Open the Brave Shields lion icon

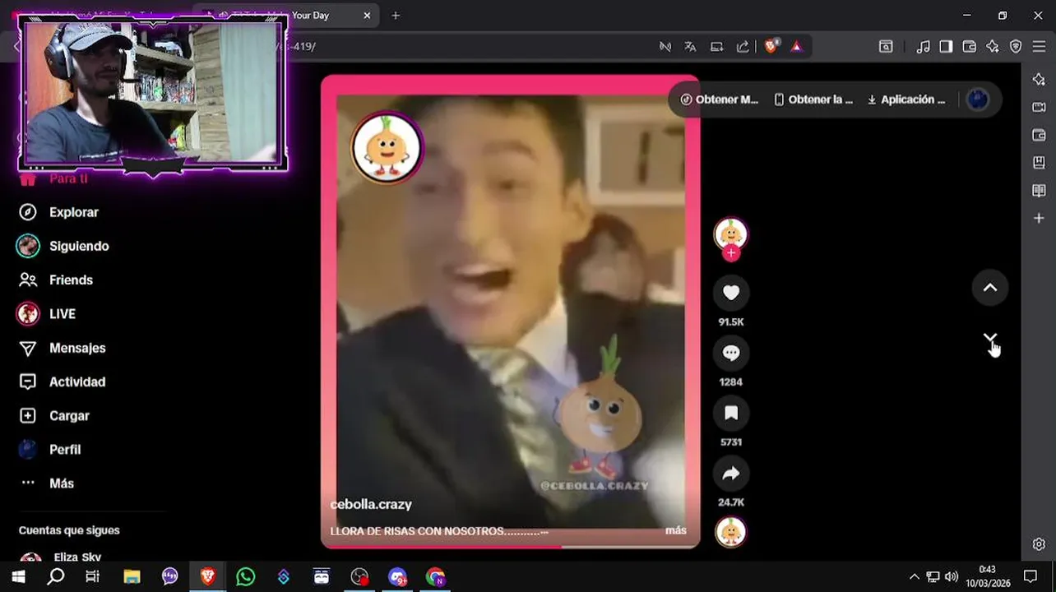pos(771,47)
